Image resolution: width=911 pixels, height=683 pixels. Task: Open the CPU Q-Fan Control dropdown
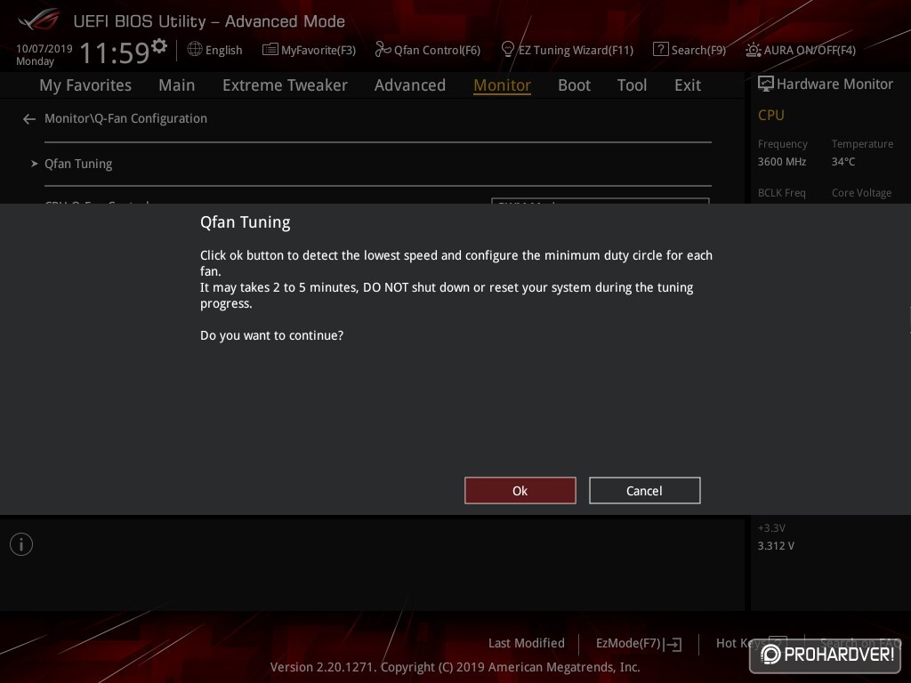pos(601,201)
